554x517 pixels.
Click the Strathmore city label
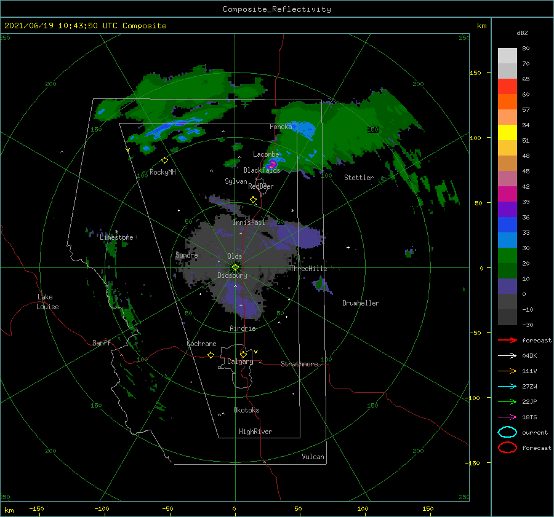[x=299, y=364]
